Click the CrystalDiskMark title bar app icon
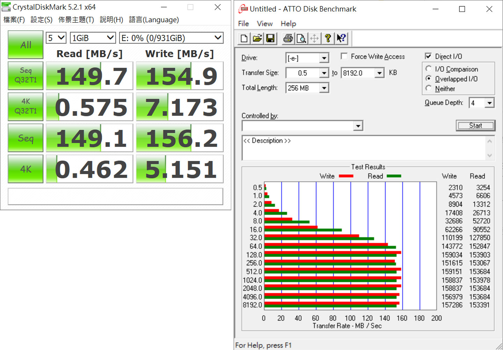503x350 pixels. tap(6, 7)
